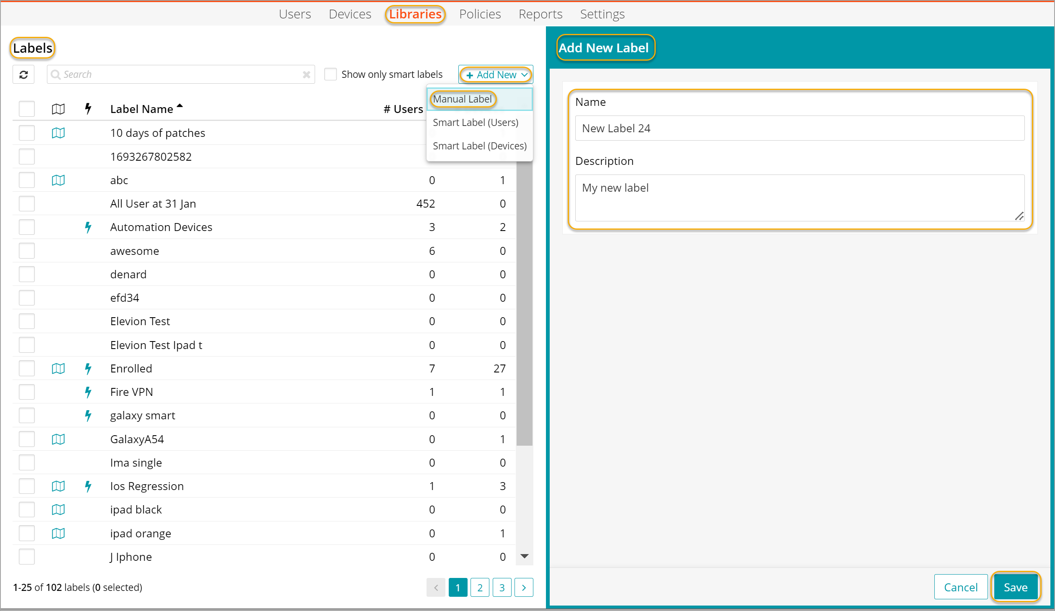Check the box for awesome label
This screenshot has height=611, width=1055.
click(27, 251)
